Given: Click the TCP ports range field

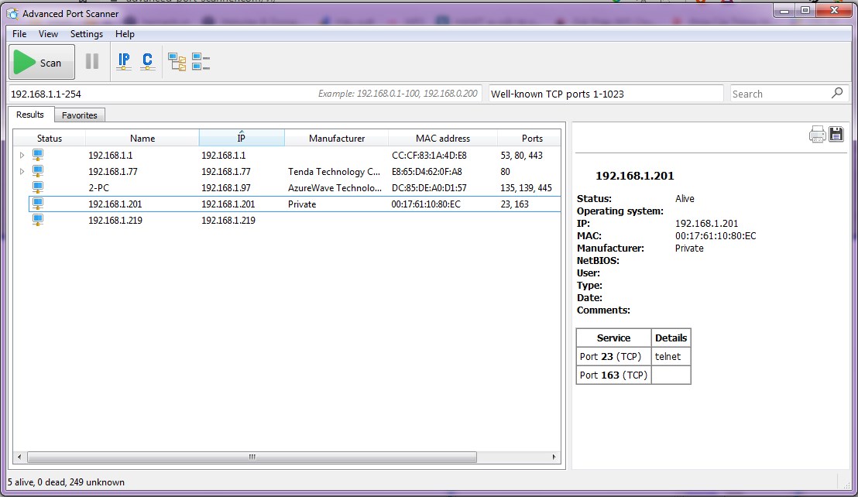Looking at the screenshot, I should point(606,94).
